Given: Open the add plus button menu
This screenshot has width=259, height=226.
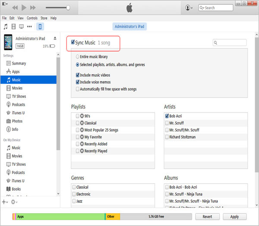Looking at the screenshot, I should click(5, 202).
